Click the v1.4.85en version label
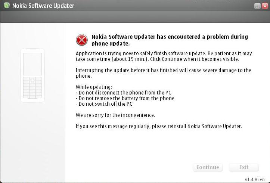 pos(255,179)
